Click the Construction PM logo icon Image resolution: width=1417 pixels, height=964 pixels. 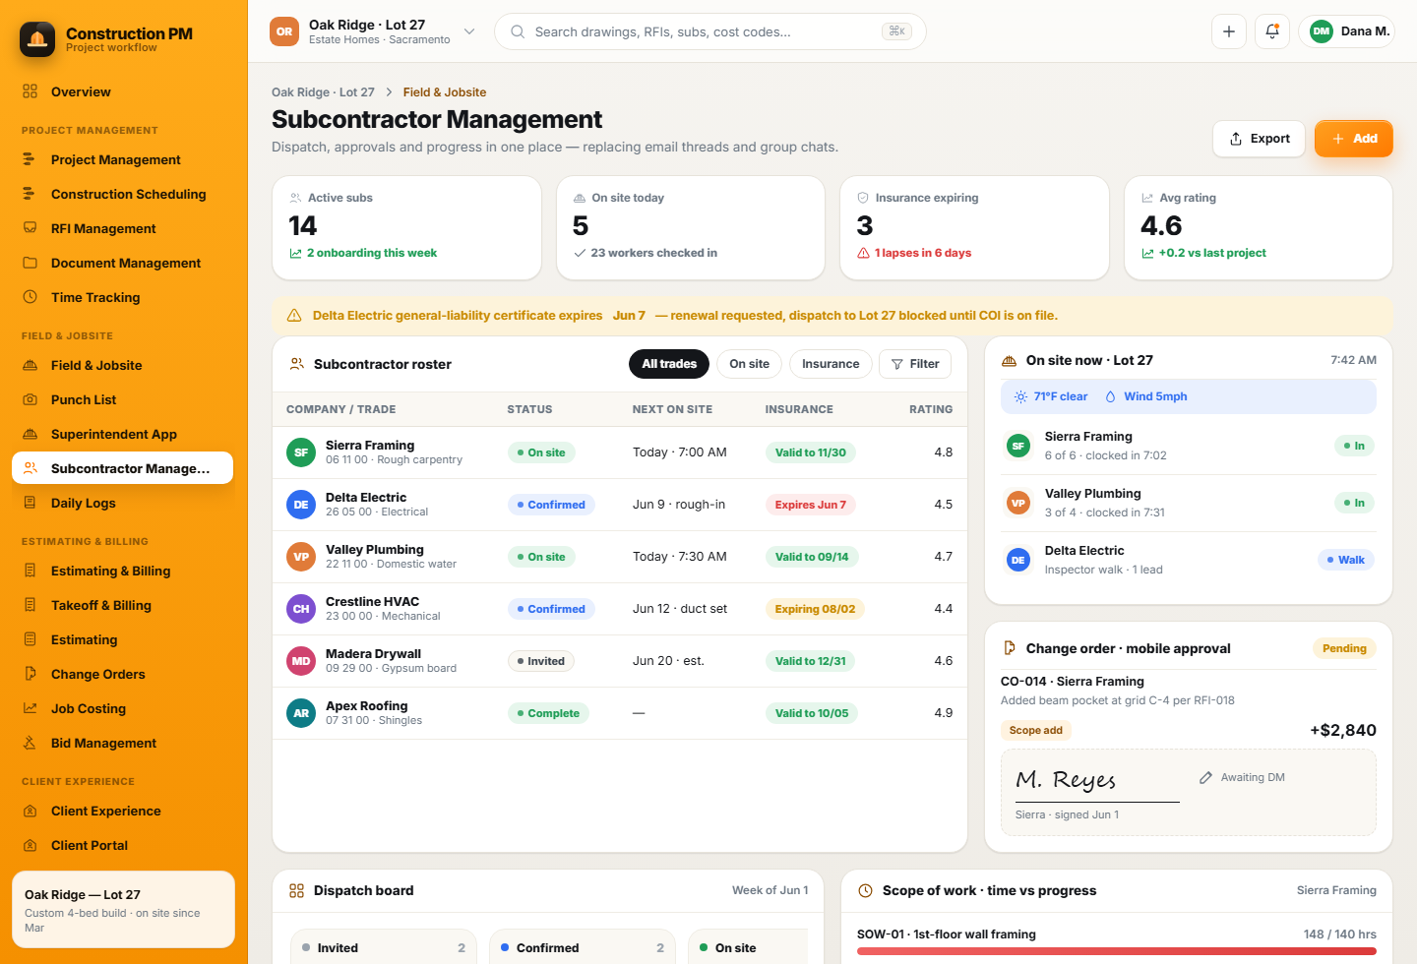[37, 39]
